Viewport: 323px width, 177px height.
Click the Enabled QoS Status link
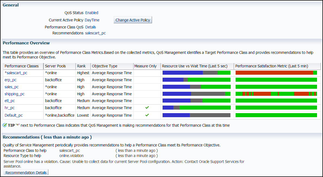pyautogui.click(x=92, y=13)
